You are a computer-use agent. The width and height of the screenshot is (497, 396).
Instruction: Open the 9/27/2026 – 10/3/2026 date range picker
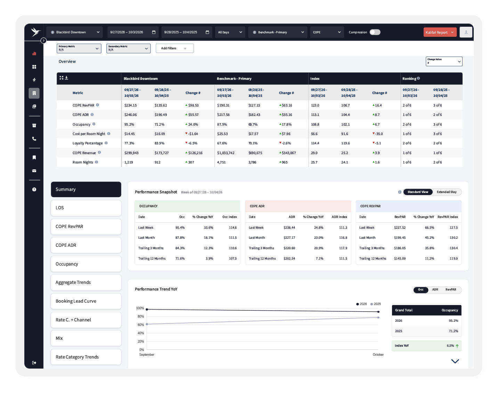coord(133,32)
